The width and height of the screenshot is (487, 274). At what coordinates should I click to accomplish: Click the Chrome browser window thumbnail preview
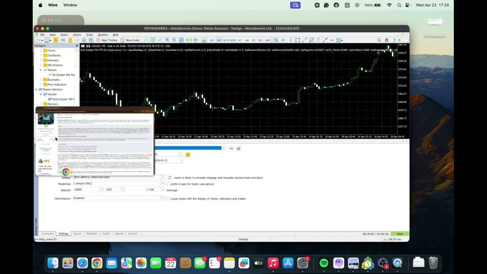click(95, 141)
